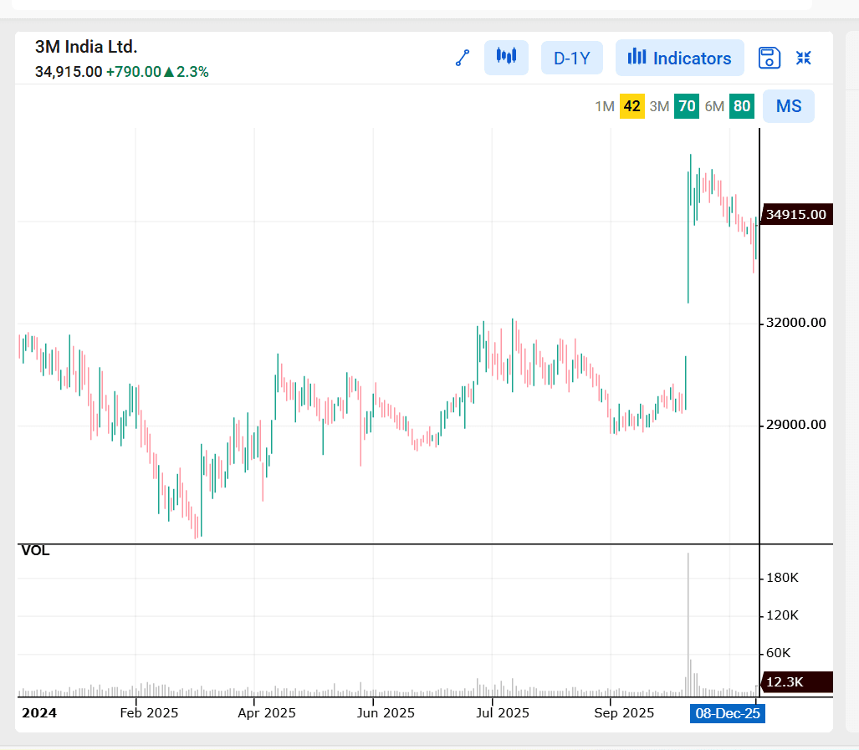Click the 60K volume axis label
This screenshot has width=859, height=750.
click(x=779, y=653)
